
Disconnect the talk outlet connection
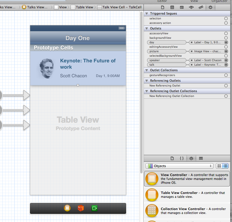192,65
